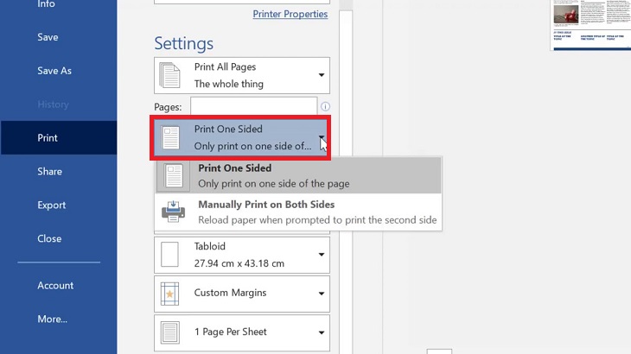
Task: Click the Account option in sidebar
Action: tap(55, 286)
